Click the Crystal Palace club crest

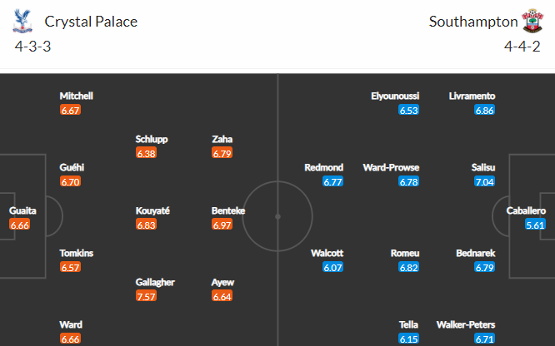(x=22, y=21)
